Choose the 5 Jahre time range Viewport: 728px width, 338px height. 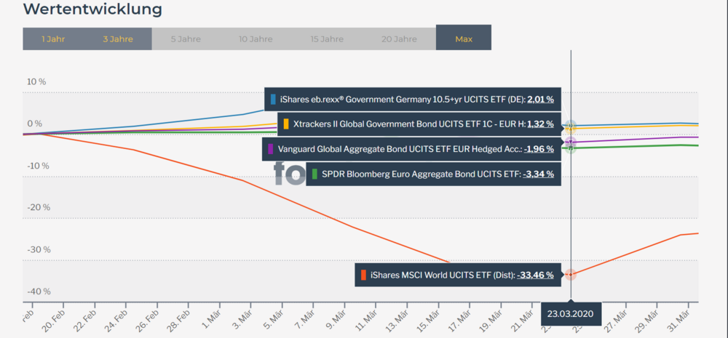(186, 39)
